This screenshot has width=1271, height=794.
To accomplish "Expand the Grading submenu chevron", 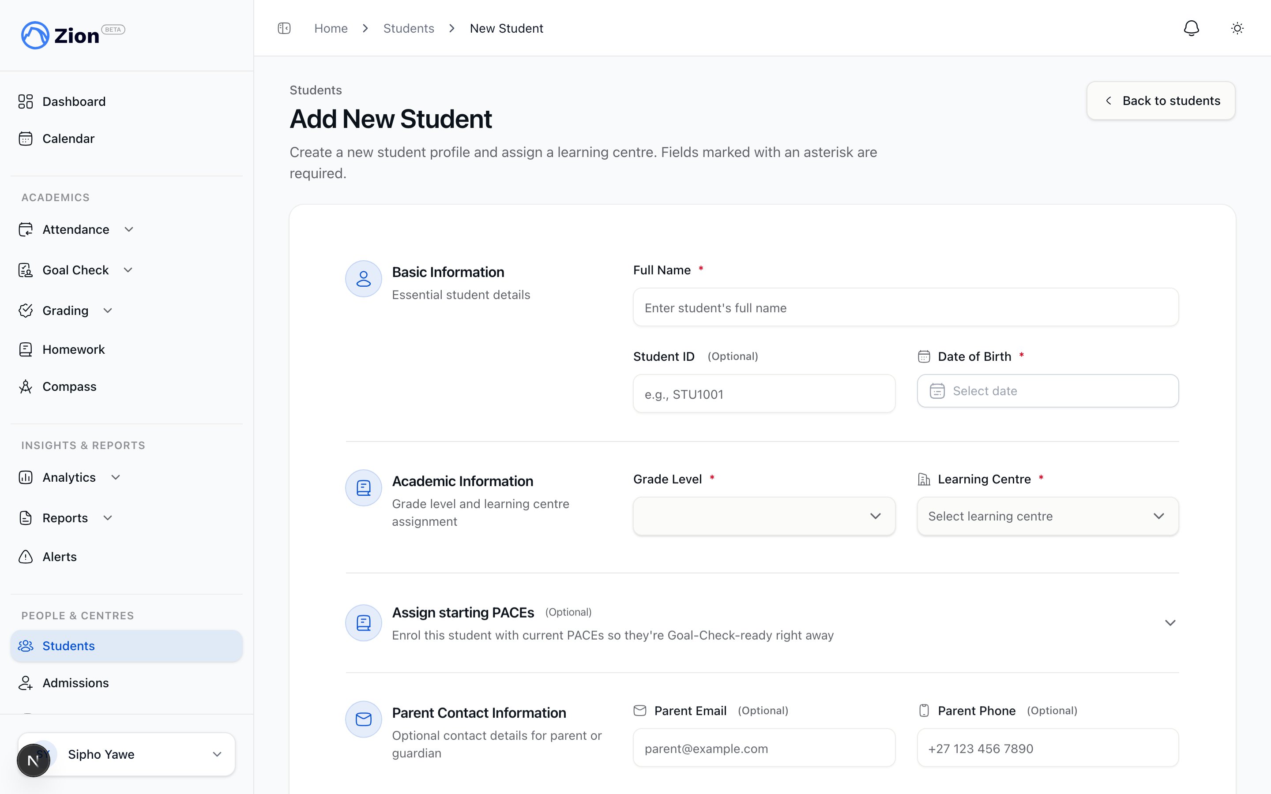I will [108, 311].
